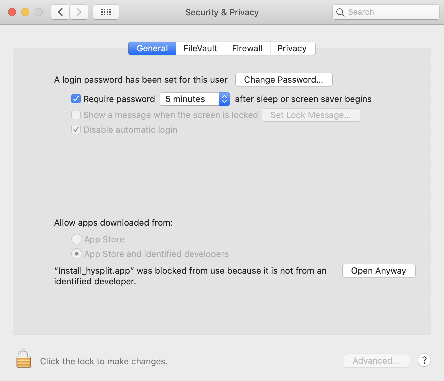444x381 pixels.
Task: Click the Advanced button
Action: 376,361
